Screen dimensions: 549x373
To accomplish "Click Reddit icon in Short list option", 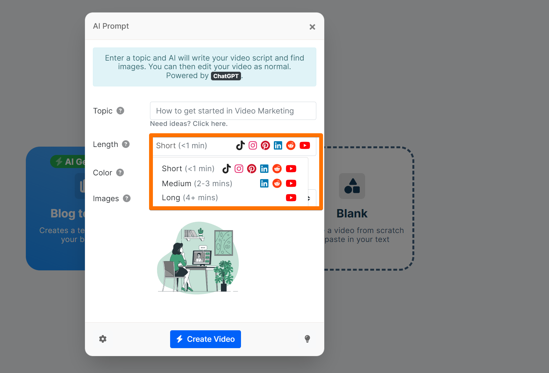I will (277, 169).
